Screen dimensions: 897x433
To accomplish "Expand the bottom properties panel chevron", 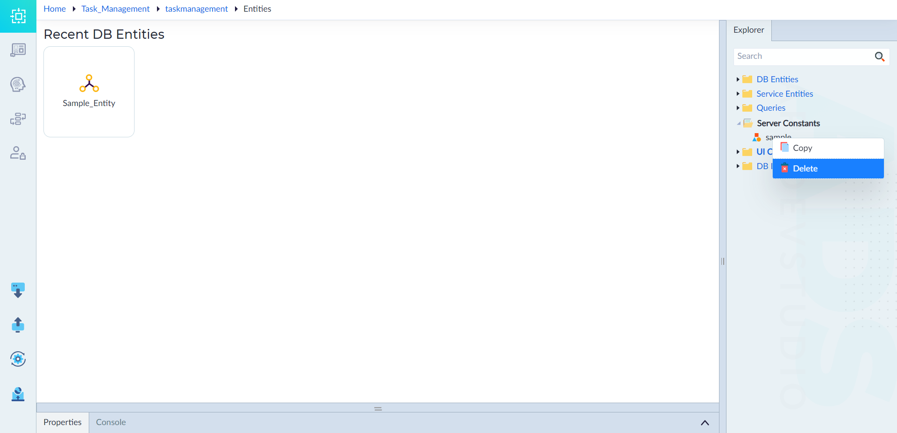I will click(x=705, y=423).
